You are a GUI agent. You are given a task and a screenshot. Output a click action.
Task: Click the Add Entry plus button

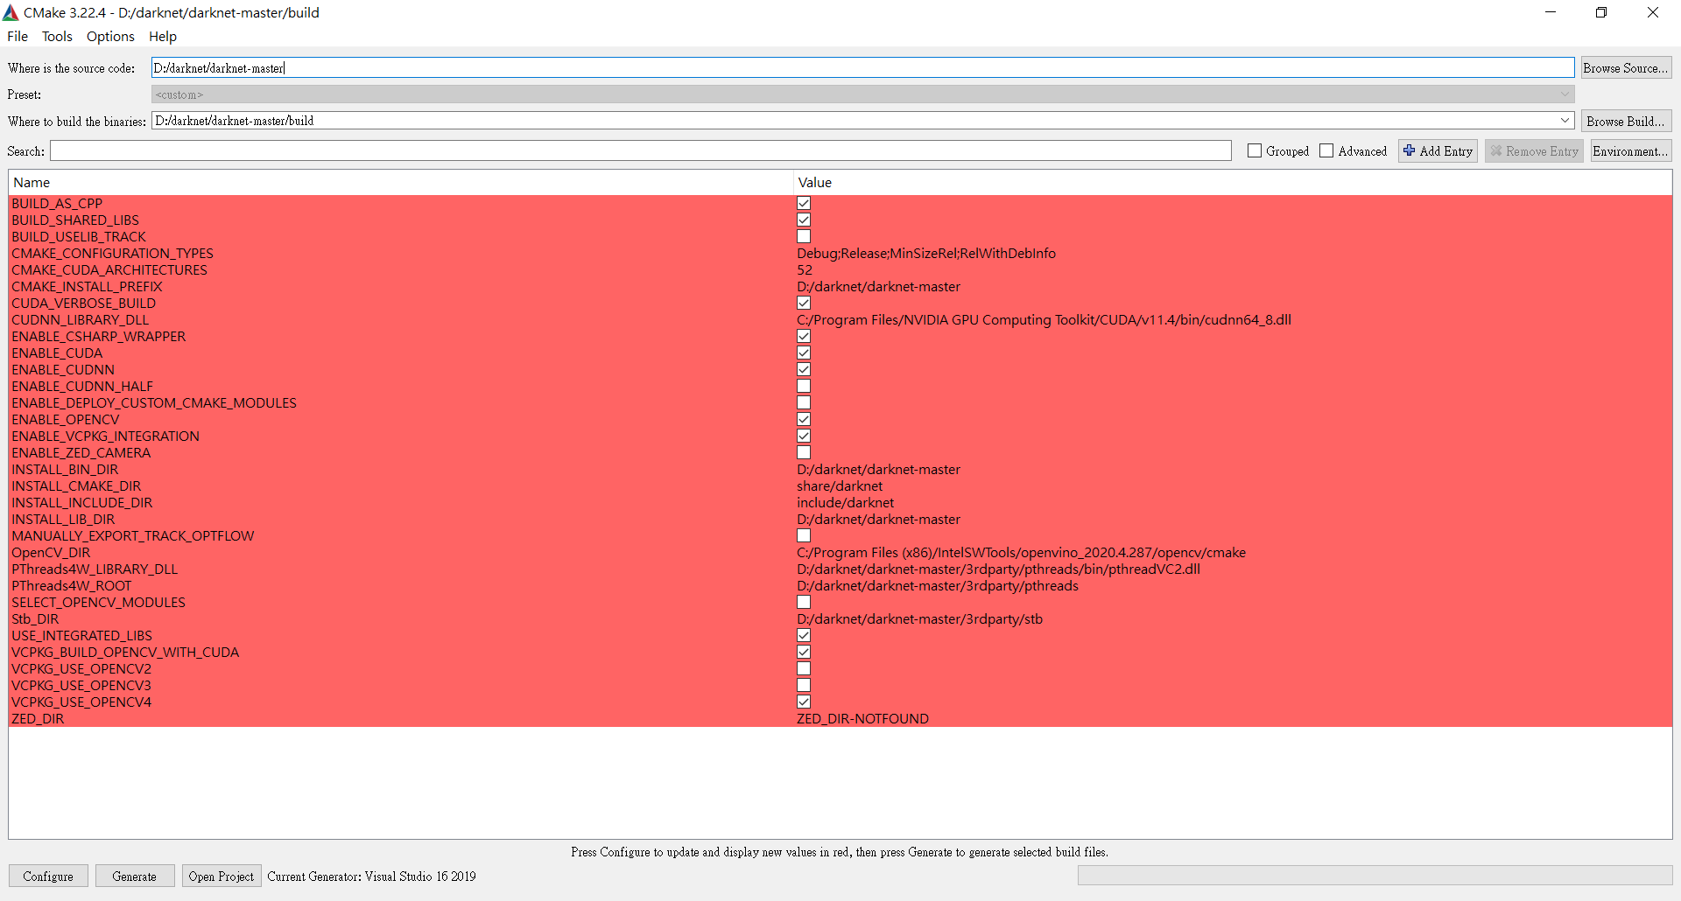[1438, 151]
